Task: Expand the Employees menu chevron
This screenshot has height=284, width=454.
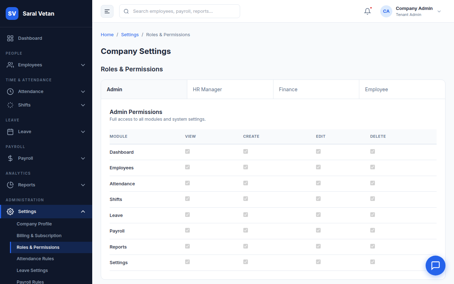Action: point(83,65)
